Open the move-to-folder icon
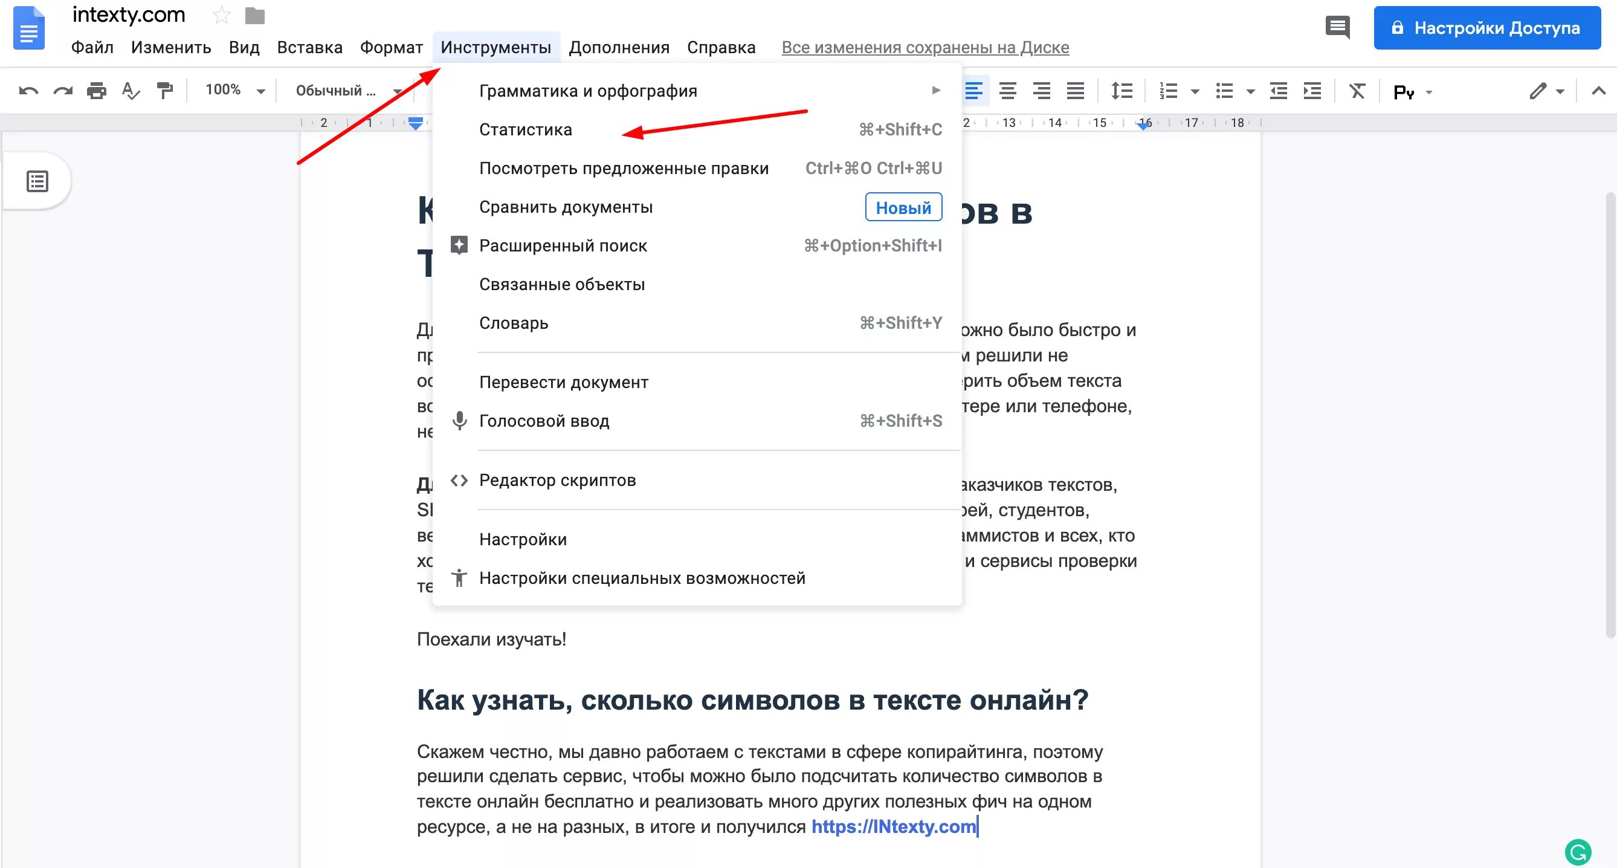 tap(254, 15)
